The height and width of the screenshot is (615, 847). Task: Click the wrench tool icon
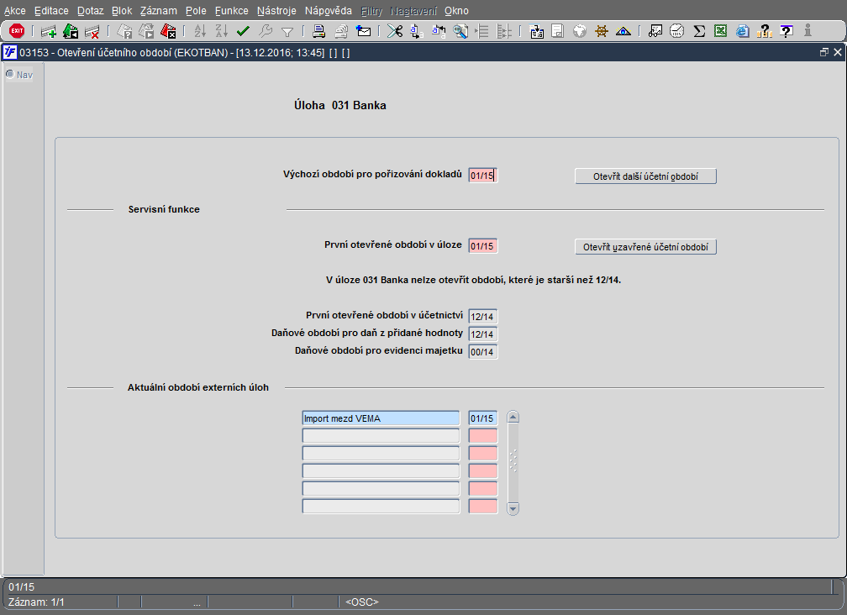click(266, 31)
